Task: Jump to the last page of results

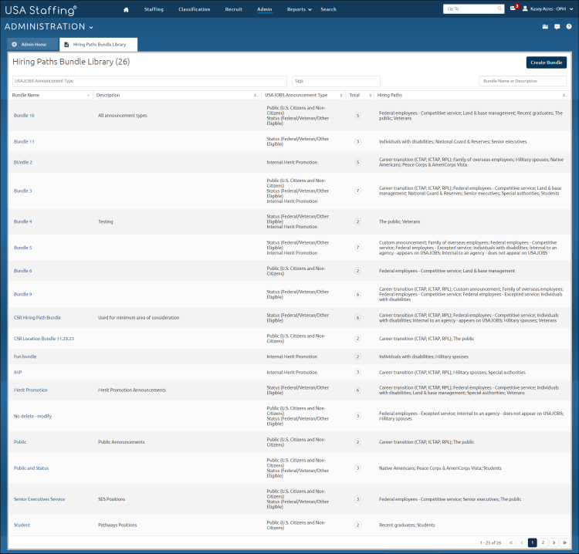Action: tap(564, 542)
